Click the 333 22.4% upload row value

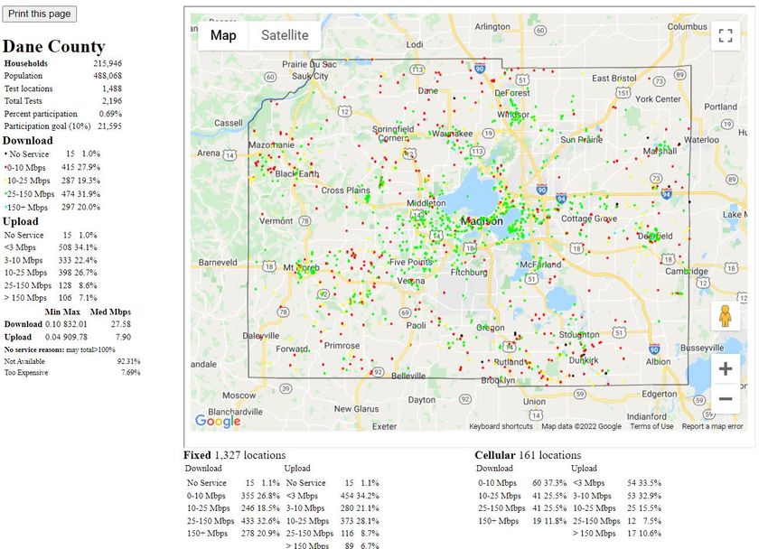(78, 260)
